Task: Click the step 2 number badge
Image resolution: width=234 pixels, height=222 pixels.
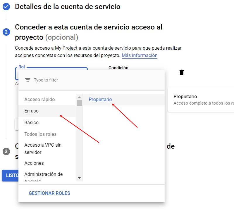Action: click(x=6, y=32)
